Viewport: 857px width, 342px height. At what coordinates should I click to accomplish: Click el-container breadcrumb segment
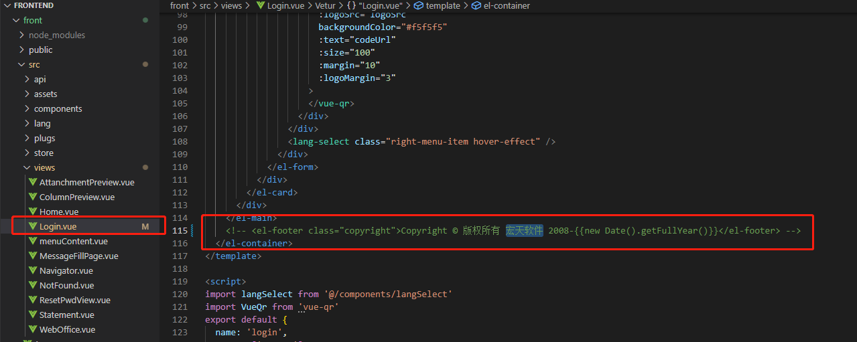[507, 5]
